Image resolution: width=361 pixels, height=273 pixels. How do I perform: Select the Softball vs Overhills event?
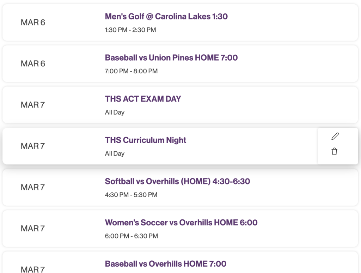[177, 181]
